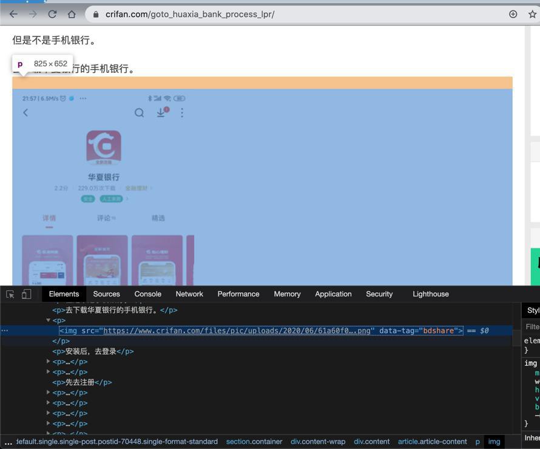540x449 pixels.
Task: Click the closing </p> tag below the img
Action: pos(61,341)
